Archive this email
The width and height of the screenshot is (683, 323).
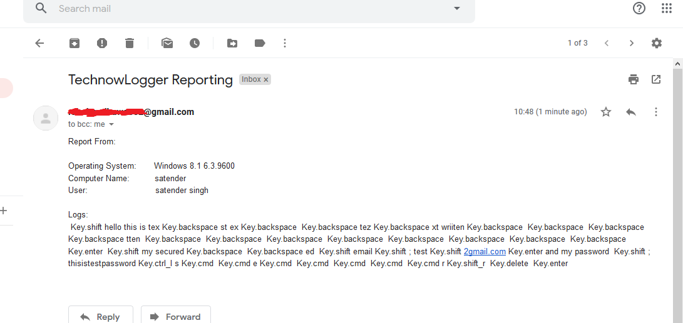point(74,43)
